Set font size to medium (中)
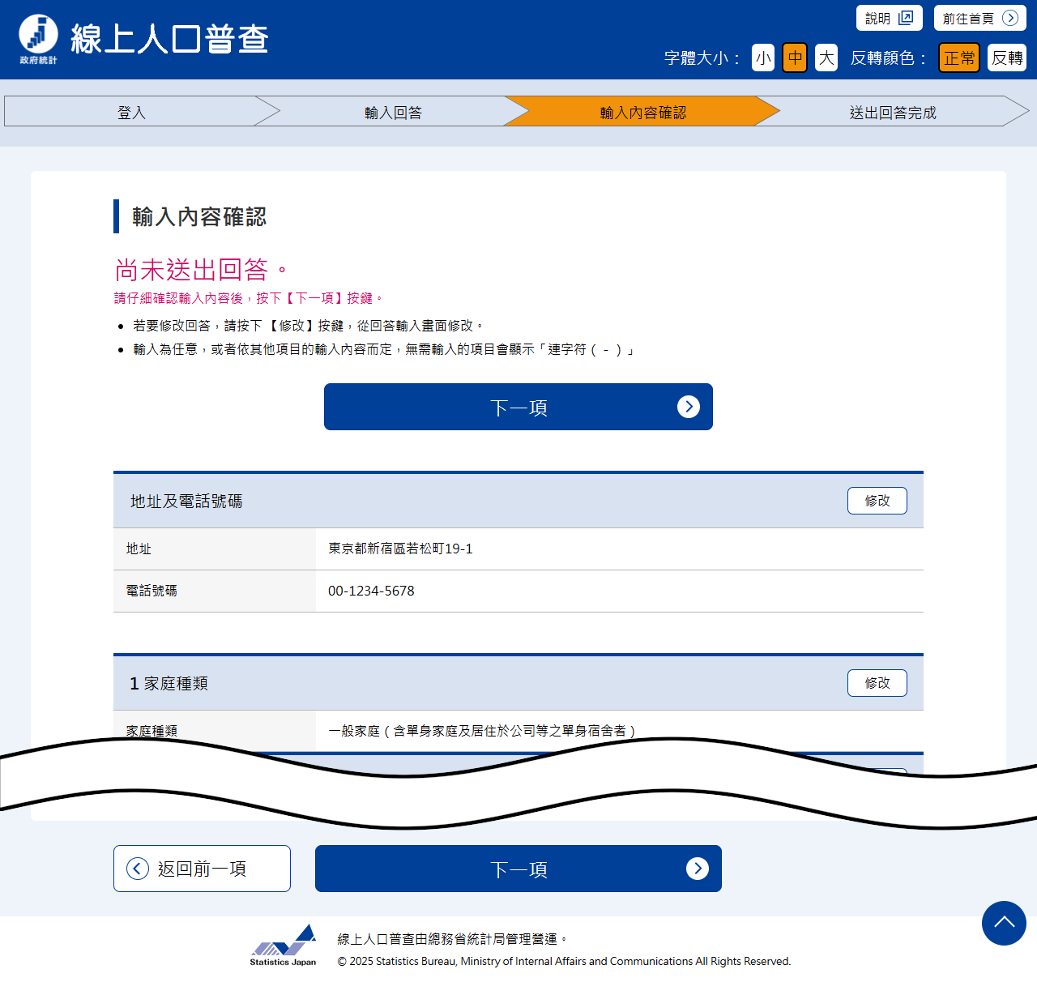The image size is (1037, 982). coord(794,58)
